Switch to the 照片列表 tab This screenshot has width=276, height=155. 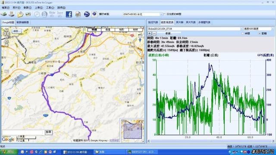tap(191, 22)
